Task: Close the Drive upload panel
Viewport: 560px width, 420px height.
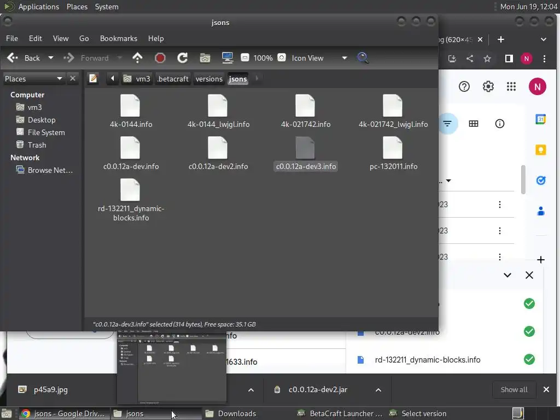Action: [529, 275]
